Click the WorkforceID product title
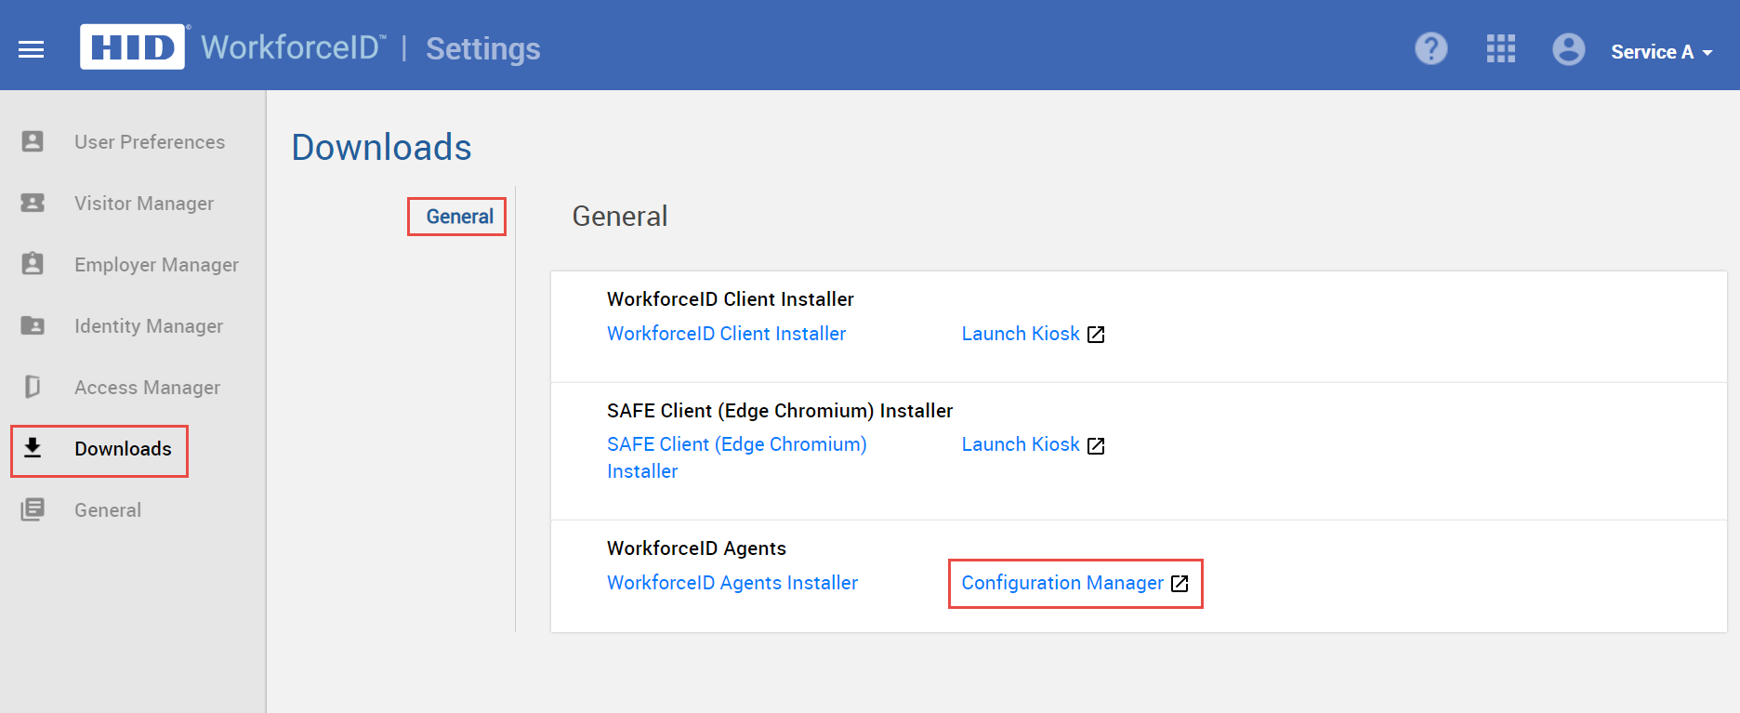 (x=293, y=47)
